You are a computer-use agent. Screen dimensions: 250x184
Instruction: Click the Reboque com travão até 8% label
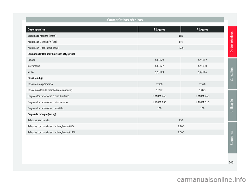pyautogui.click(x=51, y=126)
